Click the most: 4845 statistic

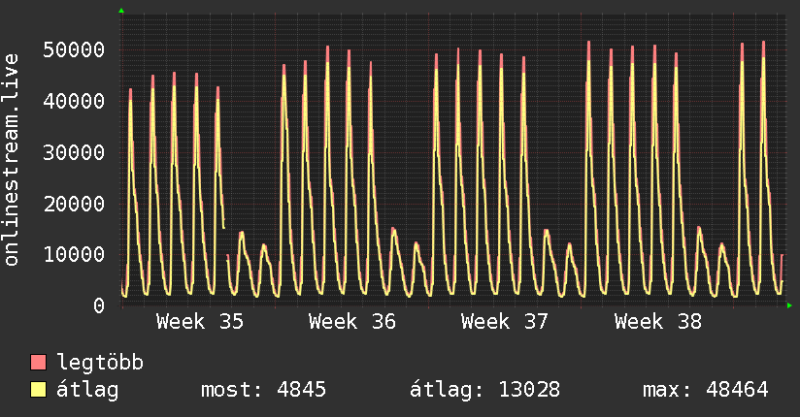pos(263,390)
